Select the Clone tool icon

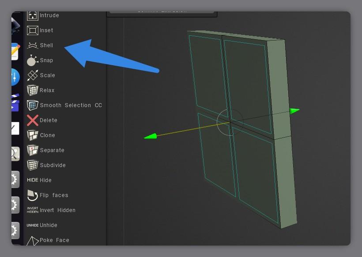point(33,135)
